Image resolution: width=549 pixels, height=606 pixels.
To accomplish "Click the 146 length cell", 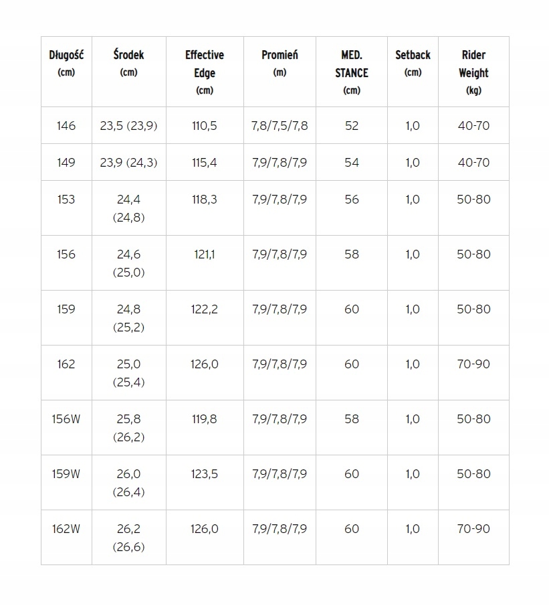I will [66, 126].
